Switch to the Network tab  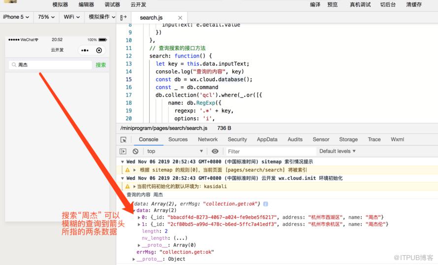coord(208,139)
